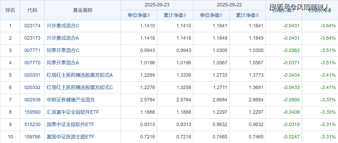This screenshot has width=338, height=143.
Task: Click growth value -0.0362
Action: point(291,50)
